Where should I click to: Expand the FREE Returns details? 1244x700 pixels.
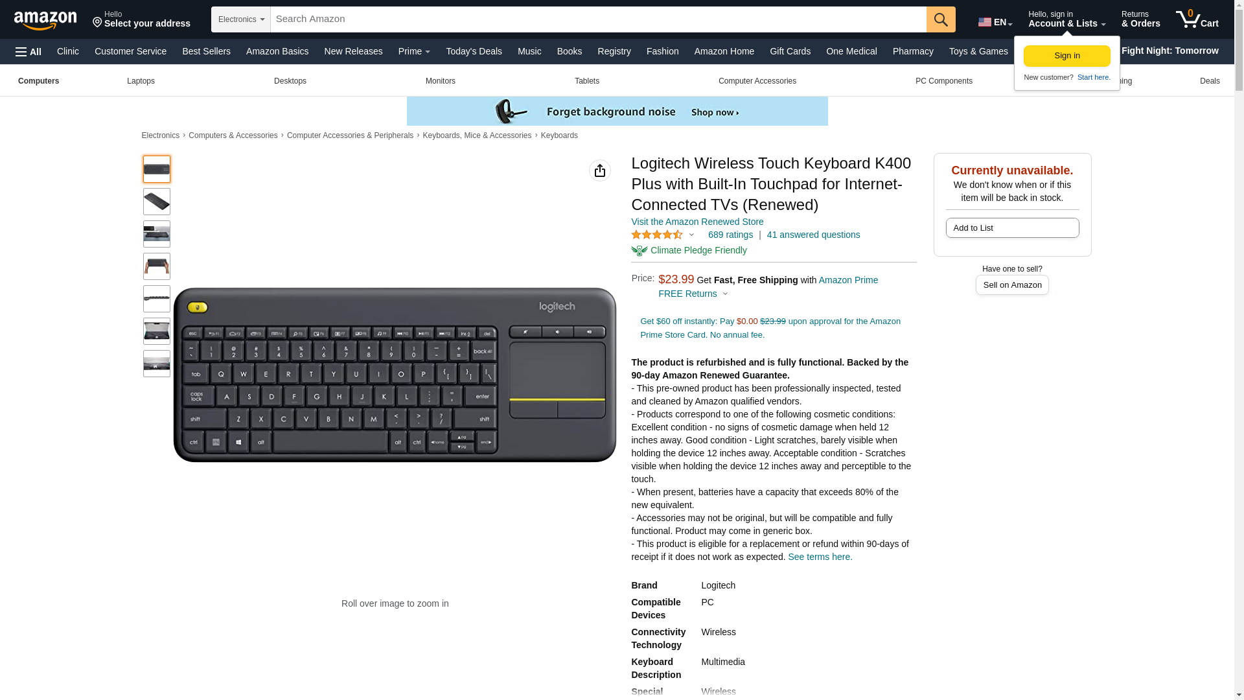point(693,294)
